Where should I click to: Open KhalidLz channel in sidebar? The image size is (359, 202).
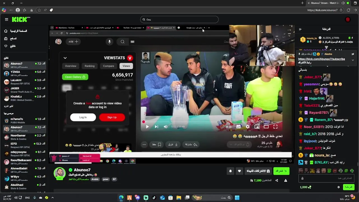pyautogui.click(x=24, y=98)
